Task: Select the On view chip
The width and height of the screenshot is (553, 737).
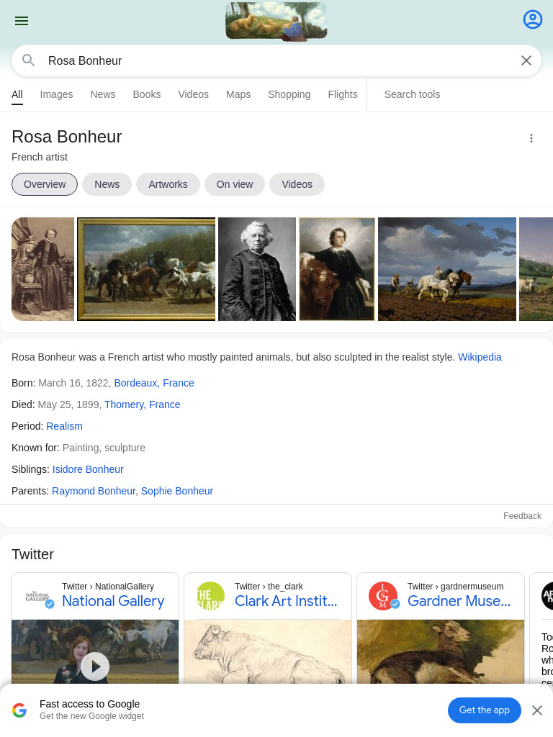Action: 235,184
